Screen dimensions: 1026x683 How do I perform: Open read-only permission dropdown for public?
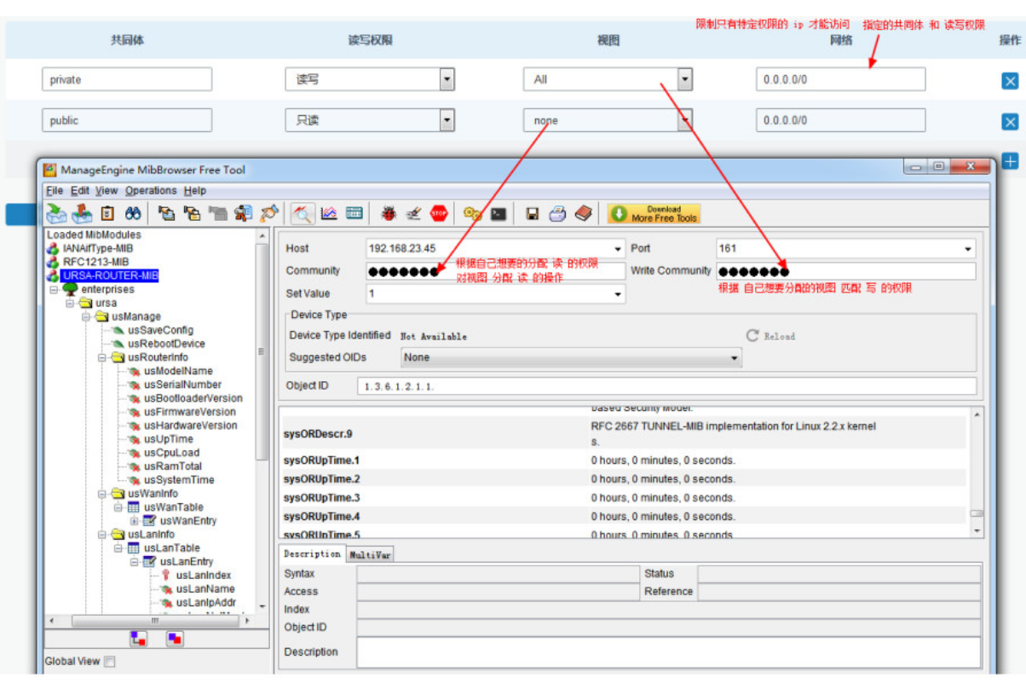[447, 120]
